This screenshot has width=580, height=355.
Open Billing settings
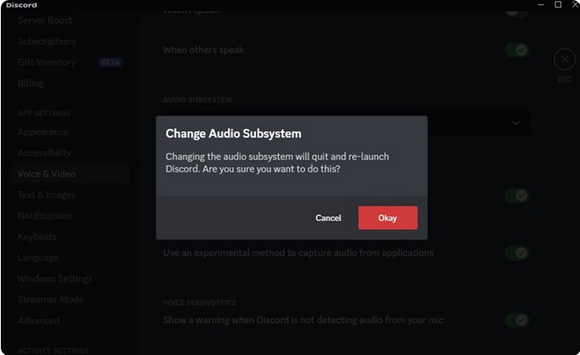31,83
